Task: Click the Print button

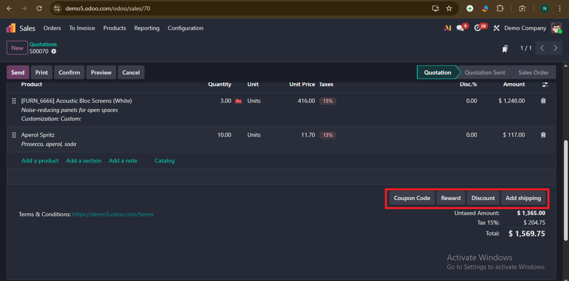Action: tap(42, 72)
